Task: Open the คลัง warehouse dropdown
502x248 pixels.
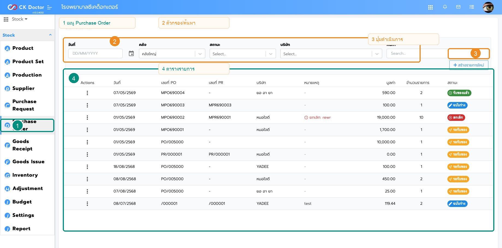Action: click(172, 54)
